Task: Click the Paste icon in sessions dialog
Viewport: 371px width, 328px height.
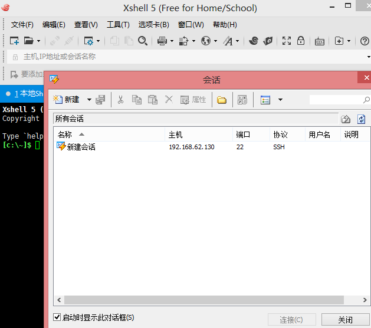Action: (x=153, y=100)
